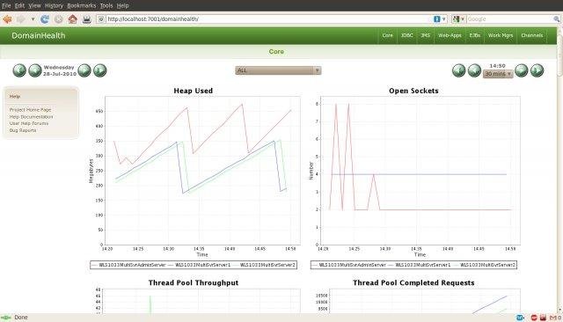The image size is (563, 322).
Task: Open the Edit menu
Action: tap(19, 5)
